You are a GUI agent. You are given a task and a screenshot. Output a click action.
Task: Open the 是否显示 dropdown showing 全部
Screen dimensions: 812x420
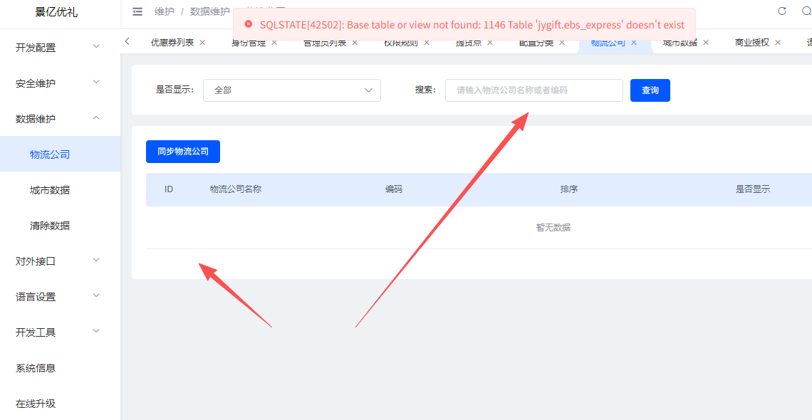coord(292,90)
